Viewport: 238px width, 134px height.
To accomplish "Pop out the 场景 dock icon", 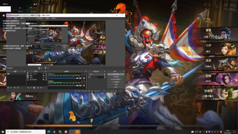I will 25,71.
